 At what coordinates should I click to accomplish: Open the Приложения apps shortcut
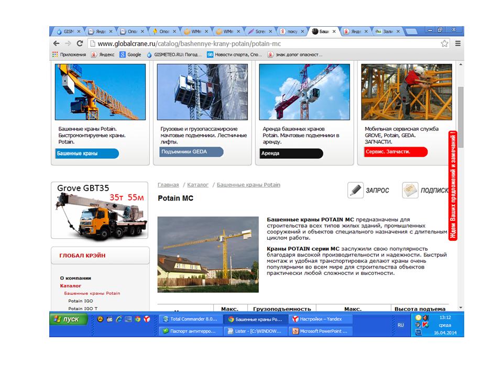(69, 54)
